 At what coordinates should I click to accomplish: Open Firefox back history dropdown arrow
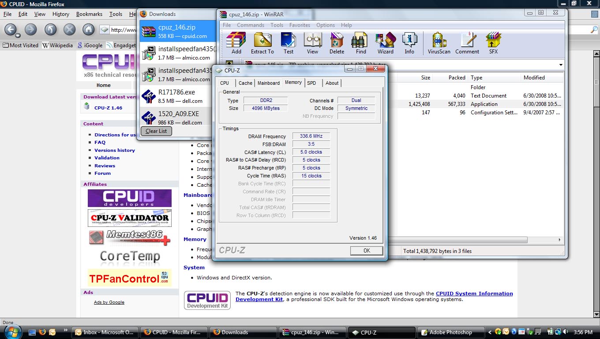click(18, 35)
